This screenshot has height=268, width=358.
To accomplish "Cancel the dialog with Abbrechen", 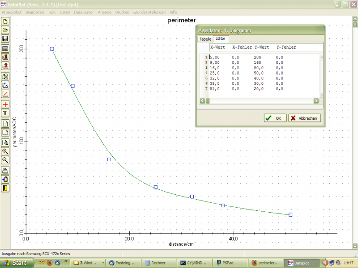I will pos(305,118).
